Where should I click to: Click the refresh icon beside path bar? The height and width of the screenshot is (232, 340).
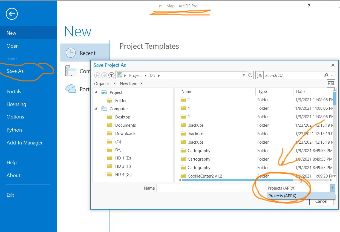tap(250, 75)
